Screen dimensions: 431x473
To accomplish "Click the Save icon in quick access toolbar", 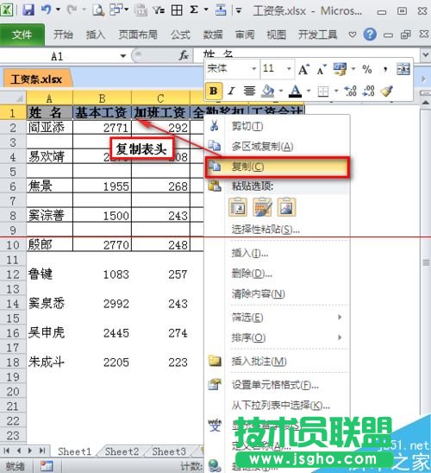I will pos(28,10).
